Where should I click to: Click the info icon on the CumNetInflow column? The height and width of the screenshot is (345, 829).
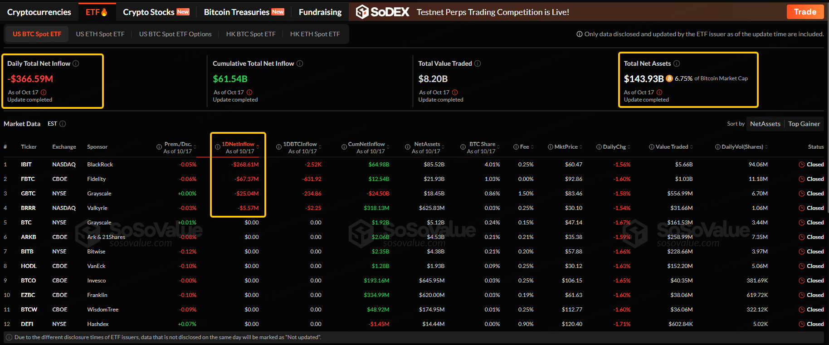tap(344, 147)
